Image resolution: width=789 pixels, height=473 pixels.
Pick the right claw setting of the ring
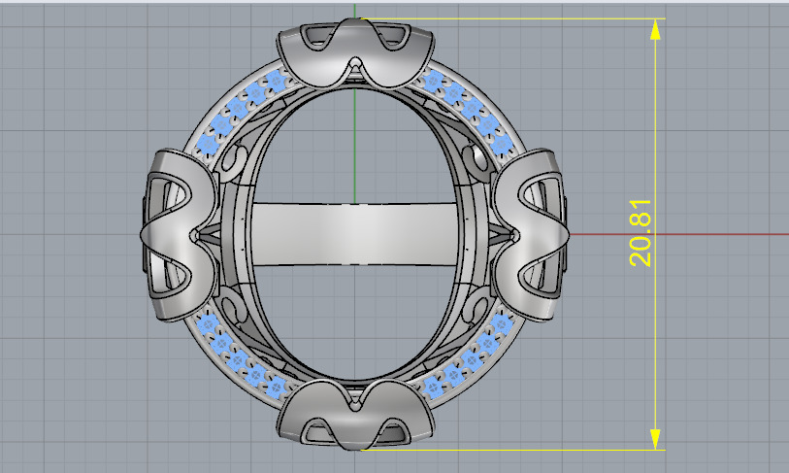[530, 234]
